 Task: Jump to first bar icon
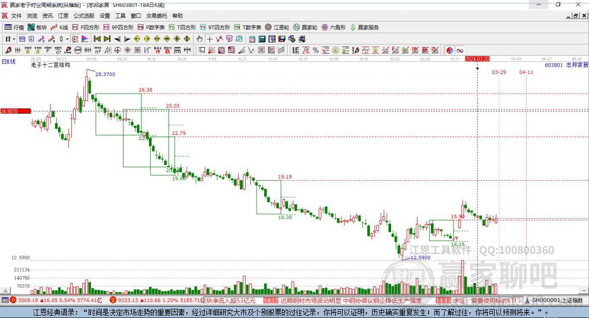97,39
